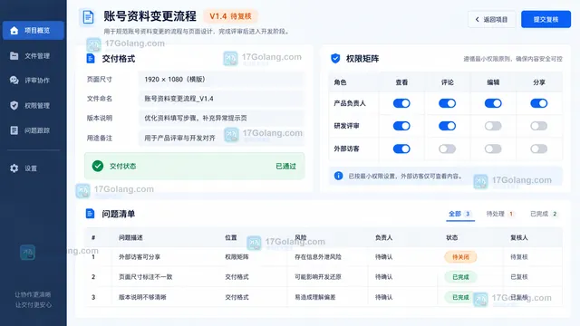Click 用途备注 field
This screenshot has height=326, width=580.
click(x=221, y=138)
